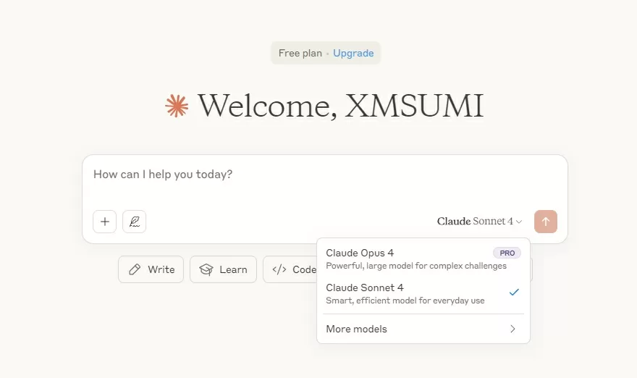Expand the More models submenu

(x=423, y=329)
